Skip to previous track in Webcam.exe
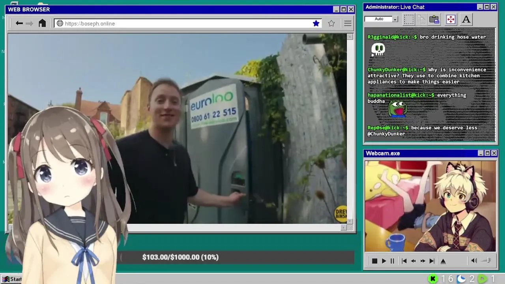The width and height of the screenshot is (505, 284). [404, 261]
